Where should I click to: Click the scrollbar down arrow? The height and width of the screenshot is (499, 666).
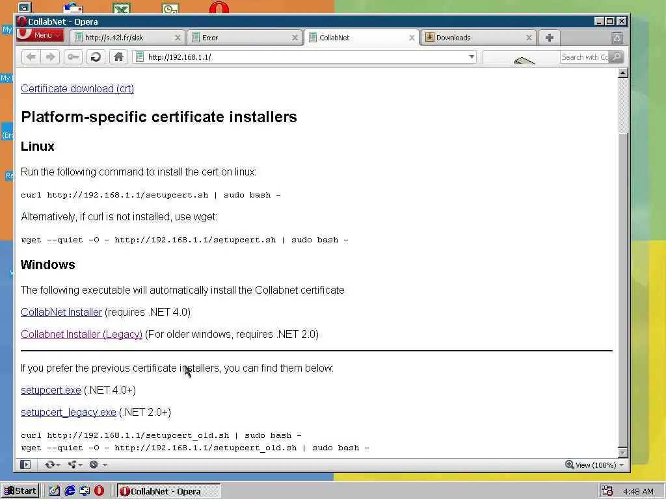622,453
